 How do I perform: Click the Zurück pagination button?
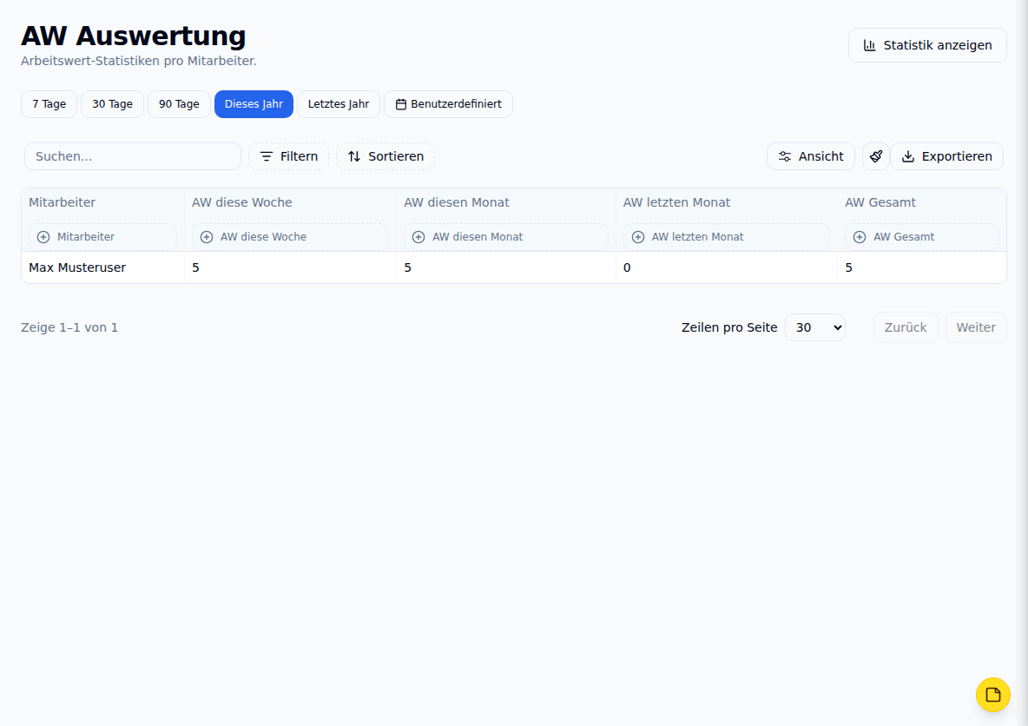point(906,327)
